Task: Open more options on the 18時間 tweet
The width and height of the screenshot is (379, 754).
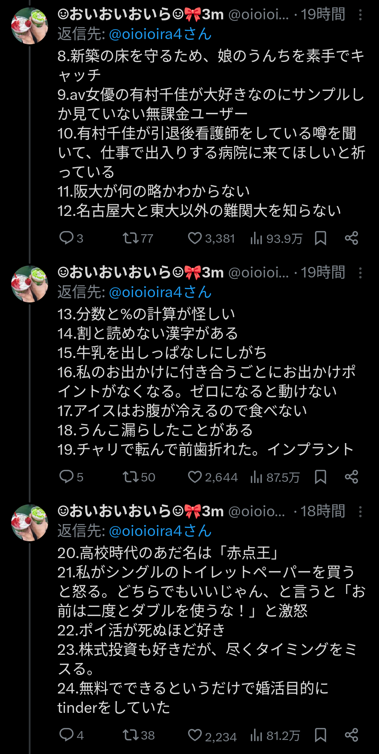Action: 360,512
